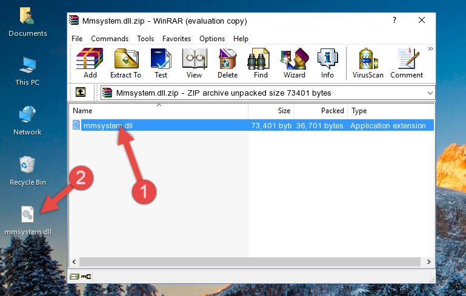This screenshot has height=296, width=466.
Task: Click the status bar drive icon
Action: pos(75,277)
